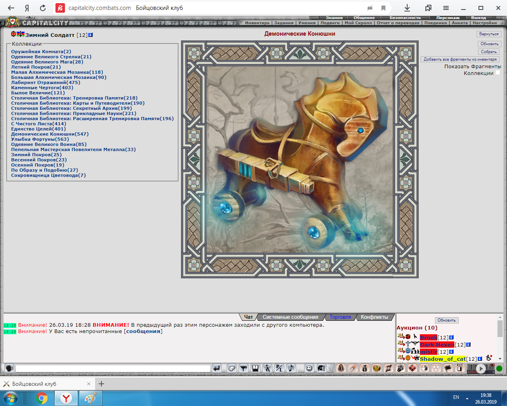Screen dimensions: 507x406
Task: Switch to Системные сообщения tab
Action: (x=290, y=317)
